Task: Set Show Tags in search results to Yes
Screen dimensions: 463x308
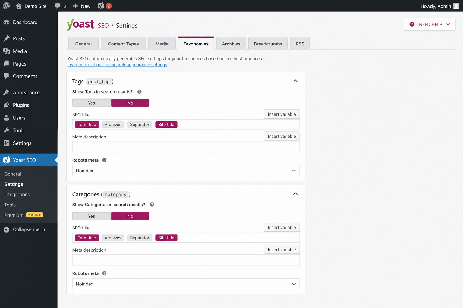Action: (92, 103)
